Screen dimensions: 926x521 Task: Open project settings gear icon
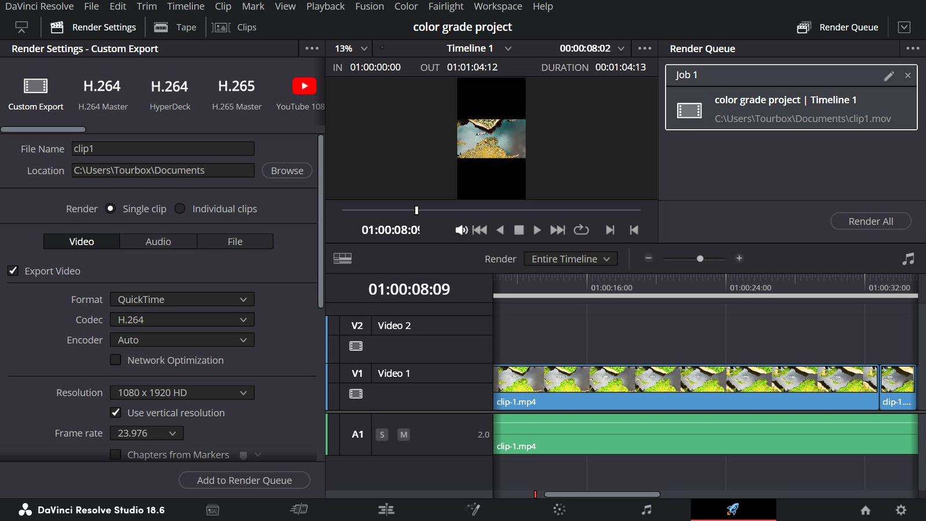[901, 510]
